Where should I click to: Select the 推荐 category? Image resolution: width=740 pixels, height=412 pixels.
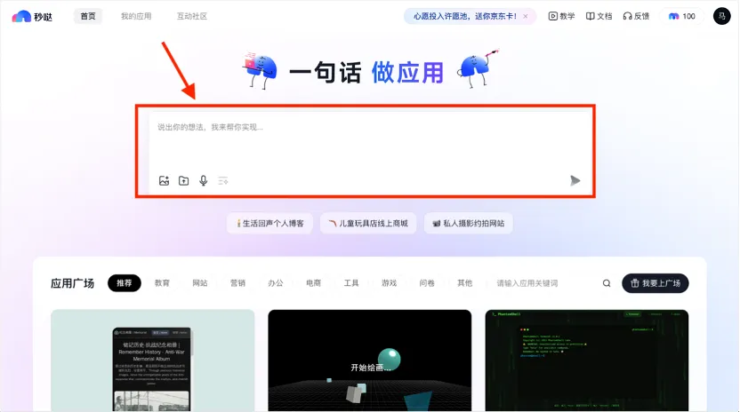pos(125,283)
